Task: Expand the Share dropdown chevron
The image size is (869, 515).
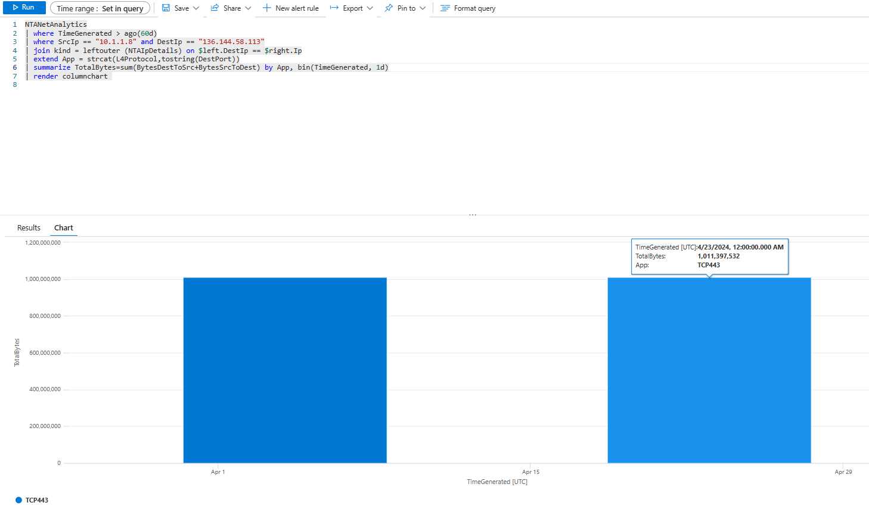Action: 248,8
